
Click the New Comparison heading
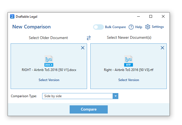pyautogui.click(x=32, y=27)
